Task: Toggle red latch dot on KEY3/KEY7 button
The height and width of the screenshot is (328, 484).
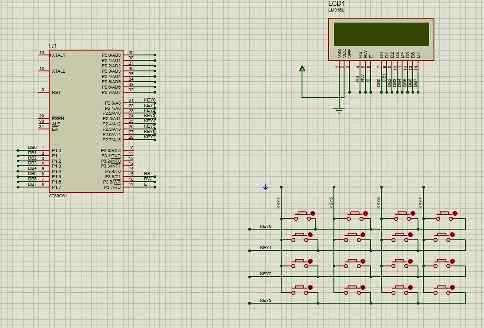Action: click(453, 288)
